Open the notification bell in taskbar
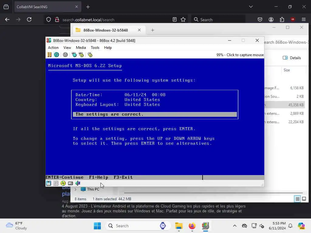This screenshot has height=233, width=311. point(290,226)
